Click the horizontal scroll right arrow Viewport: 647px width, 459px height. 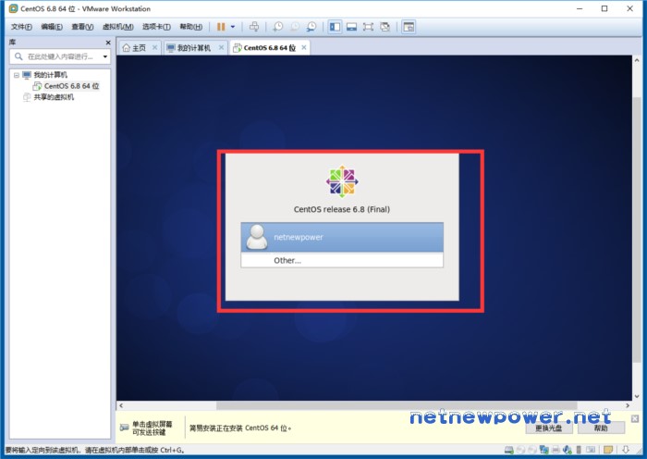[x=628, y=405]
